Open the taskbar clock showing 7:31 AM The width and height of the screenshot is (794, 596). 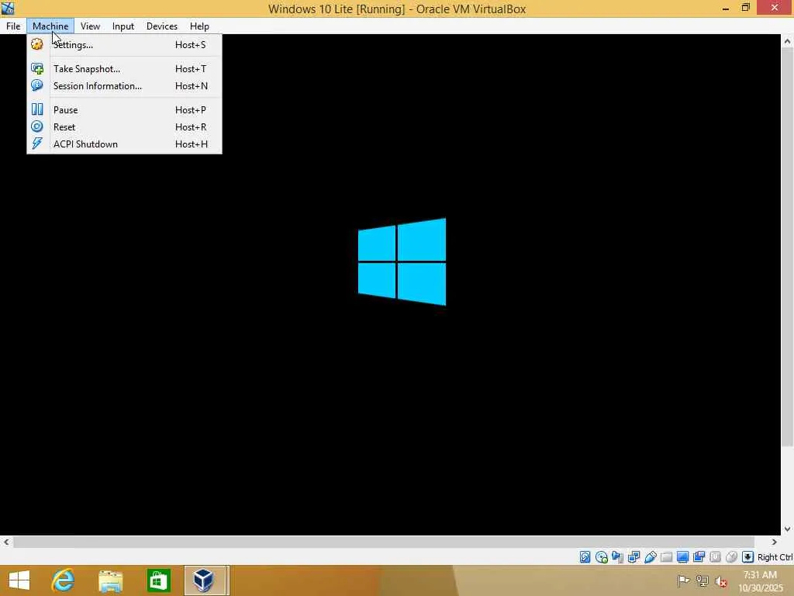point(761,581)
